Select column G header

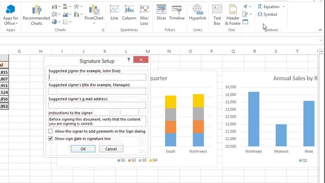[19, 51]
